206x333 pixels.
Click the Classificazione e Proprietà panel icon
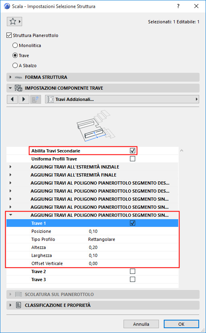click(19, 305)
